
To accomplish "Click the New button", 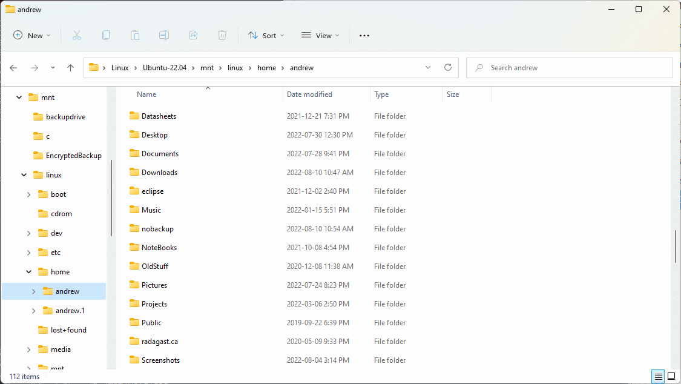I will coord(32,36).
